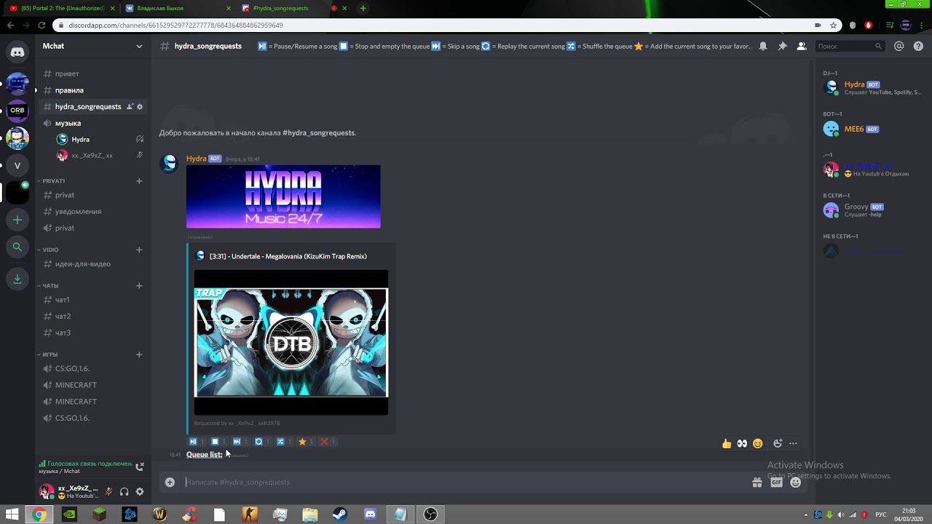The image size is (932, 524).
Task: Open the Mchat server dropdown menu
Action: coord(138,46)
